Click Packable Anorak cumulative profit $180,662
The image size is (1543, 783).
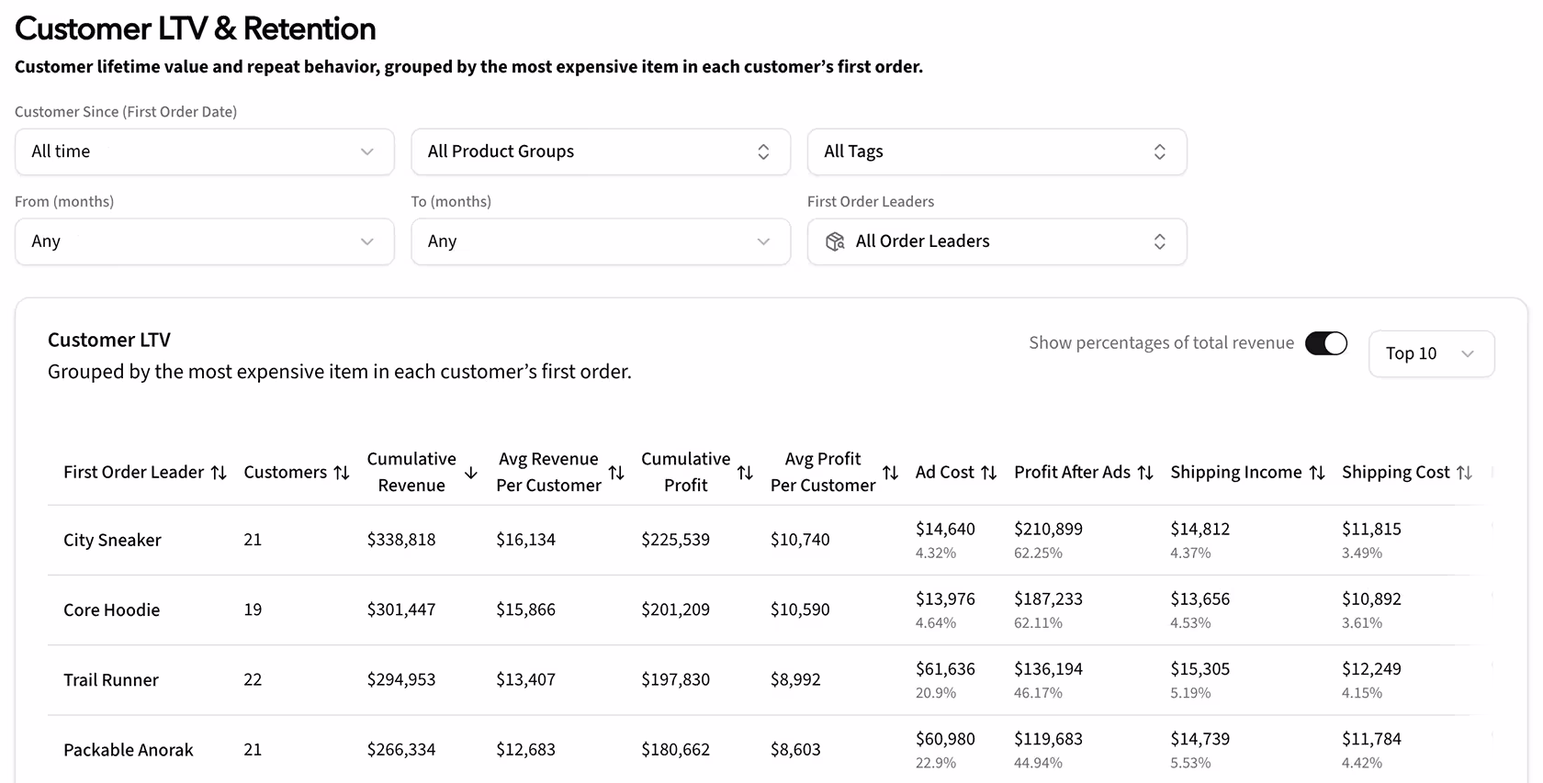(676, 750)
